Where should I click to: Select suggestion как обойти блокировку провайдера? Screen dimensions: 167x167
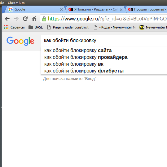104,57
